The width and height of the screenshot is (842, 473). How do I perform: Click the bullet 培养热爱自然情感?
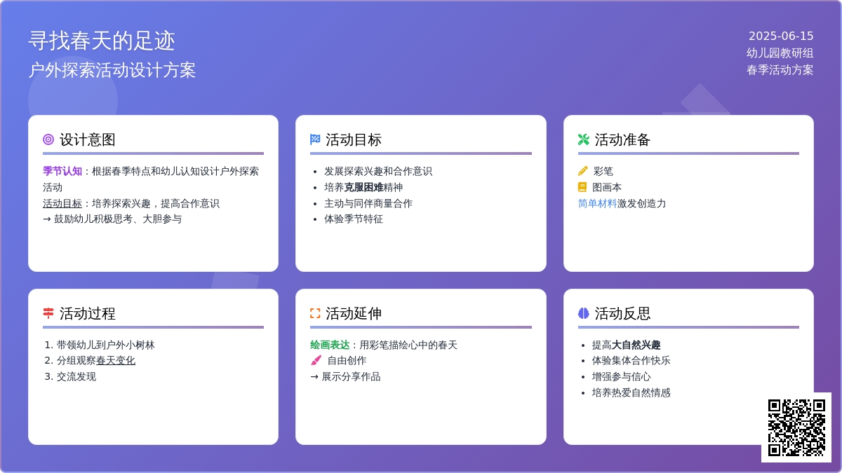point(631,392)
